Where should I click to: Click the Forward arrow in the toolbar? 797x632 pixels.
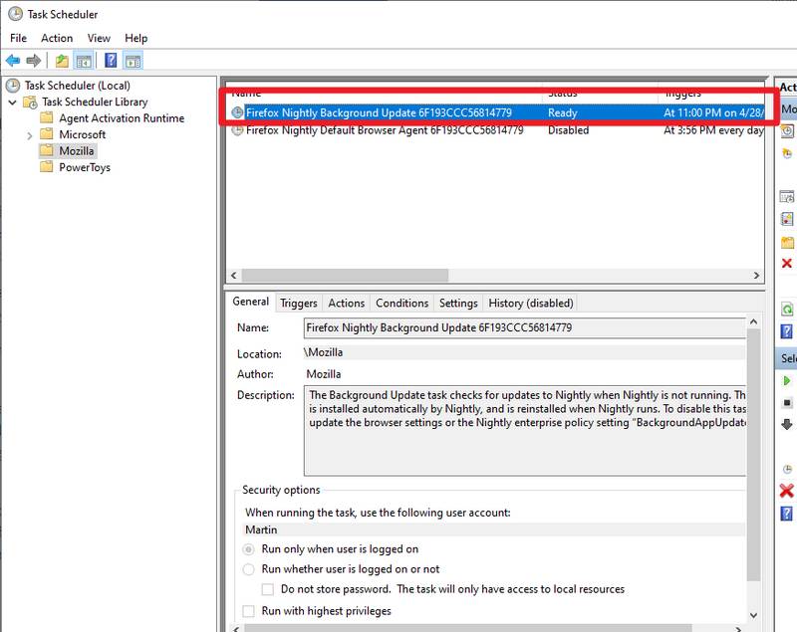pos(33,61)
